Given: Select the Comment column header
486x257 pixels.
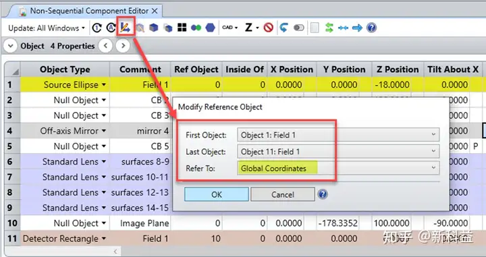Looking at the screenshot, I should [x=140, y=69].
